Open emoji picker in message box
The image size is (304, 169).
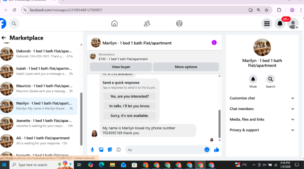click(x=207, y=150)
